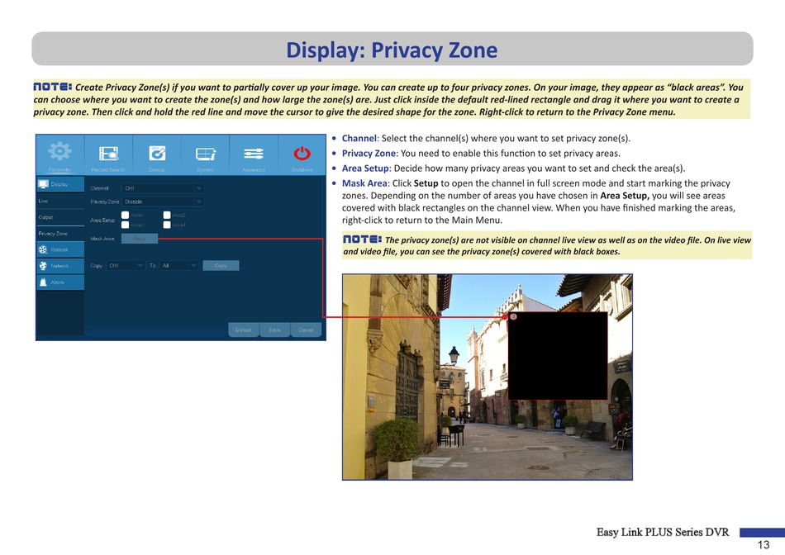The width and height of the screenshot is (785, 555).
Task: Click the black privacy mask rectangle
Action: click(558, 356)
